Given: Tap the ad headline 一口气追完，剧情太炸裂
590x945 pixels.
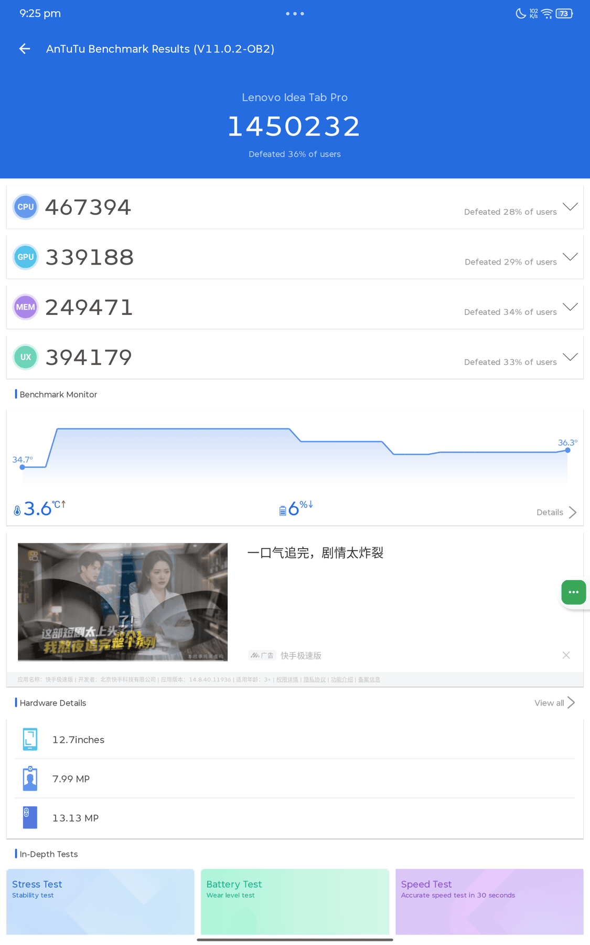Looking at the screenshot, I should (315, 553).
